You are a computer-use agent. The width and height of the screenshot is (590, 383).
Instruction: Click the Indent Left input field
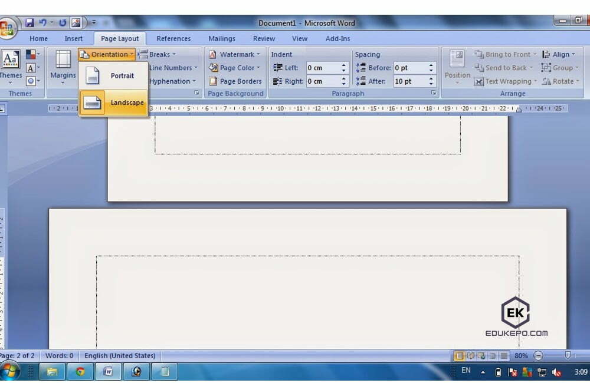click(x=322, y=68)
